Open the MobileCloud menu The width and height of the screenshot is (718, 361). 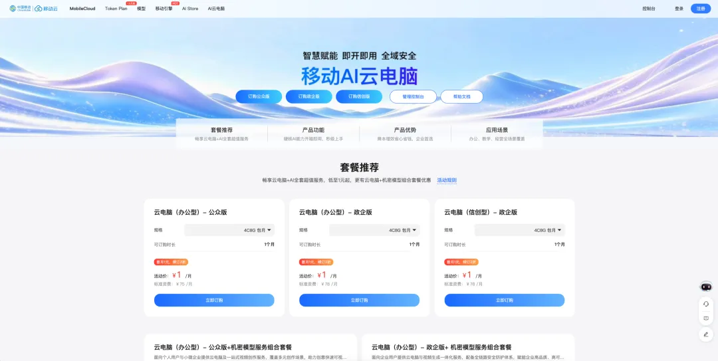tap(82, 9)
